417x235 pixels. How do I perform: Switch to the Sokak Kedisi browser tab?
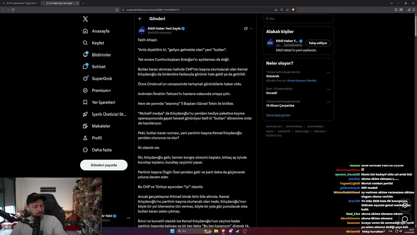[x=20, y=3]
